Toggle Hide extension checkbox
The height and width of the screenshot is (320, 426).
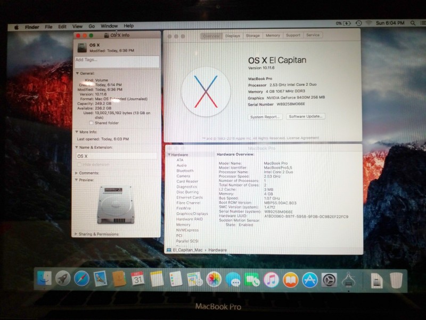click(x=79, y=165)
